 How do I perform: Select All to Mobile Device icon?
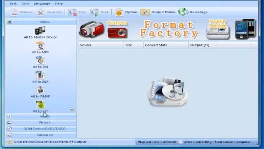(x=40, y=30)
